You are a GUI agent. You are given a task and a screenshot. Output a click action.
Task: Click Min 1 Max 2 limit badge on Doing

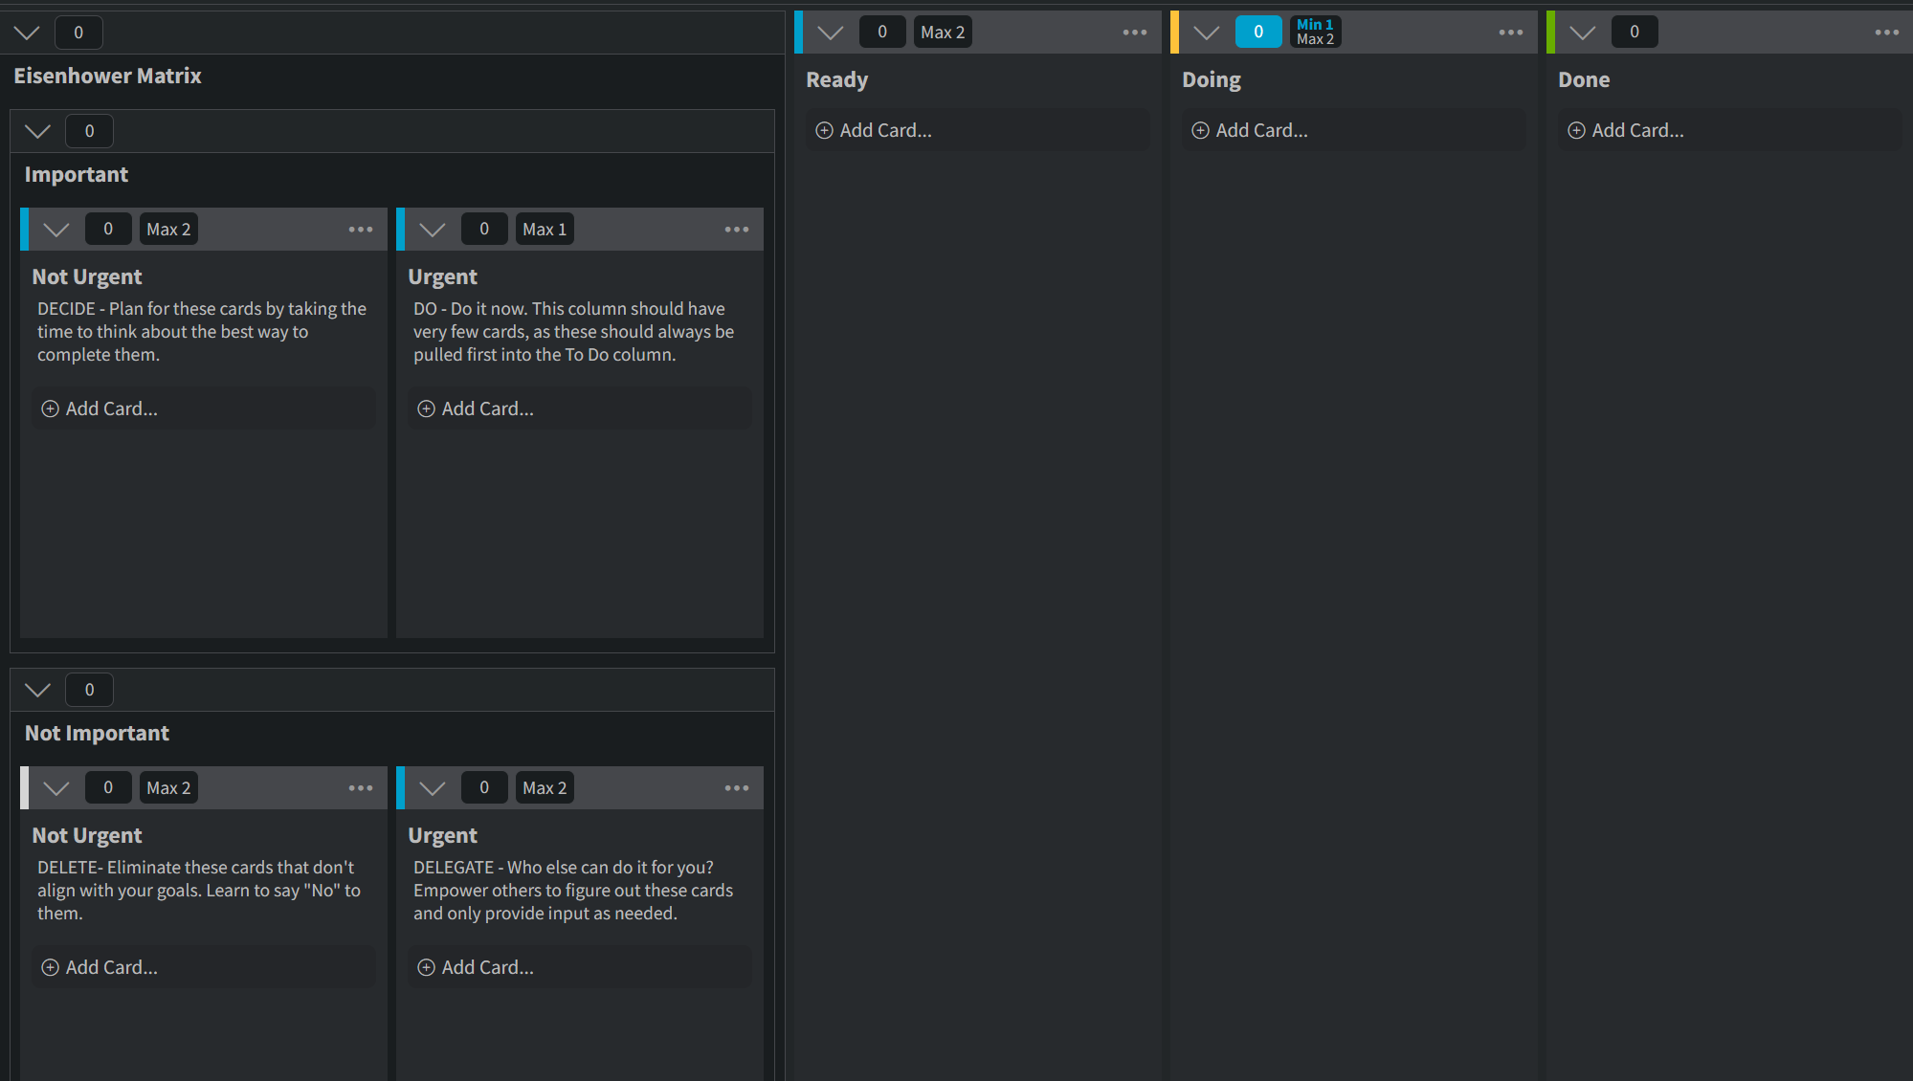[1315, 33]
